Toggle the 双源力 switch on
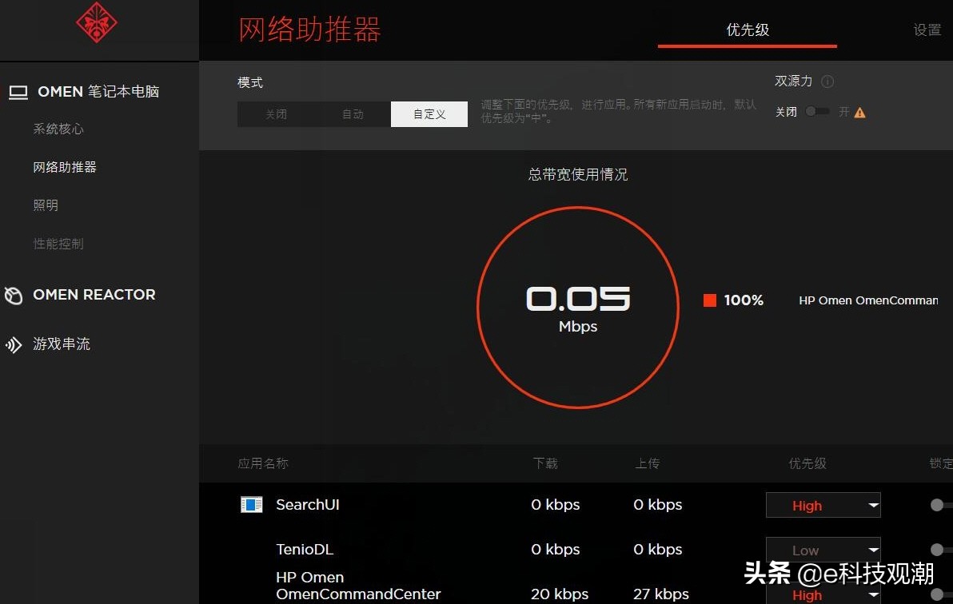 817,112
